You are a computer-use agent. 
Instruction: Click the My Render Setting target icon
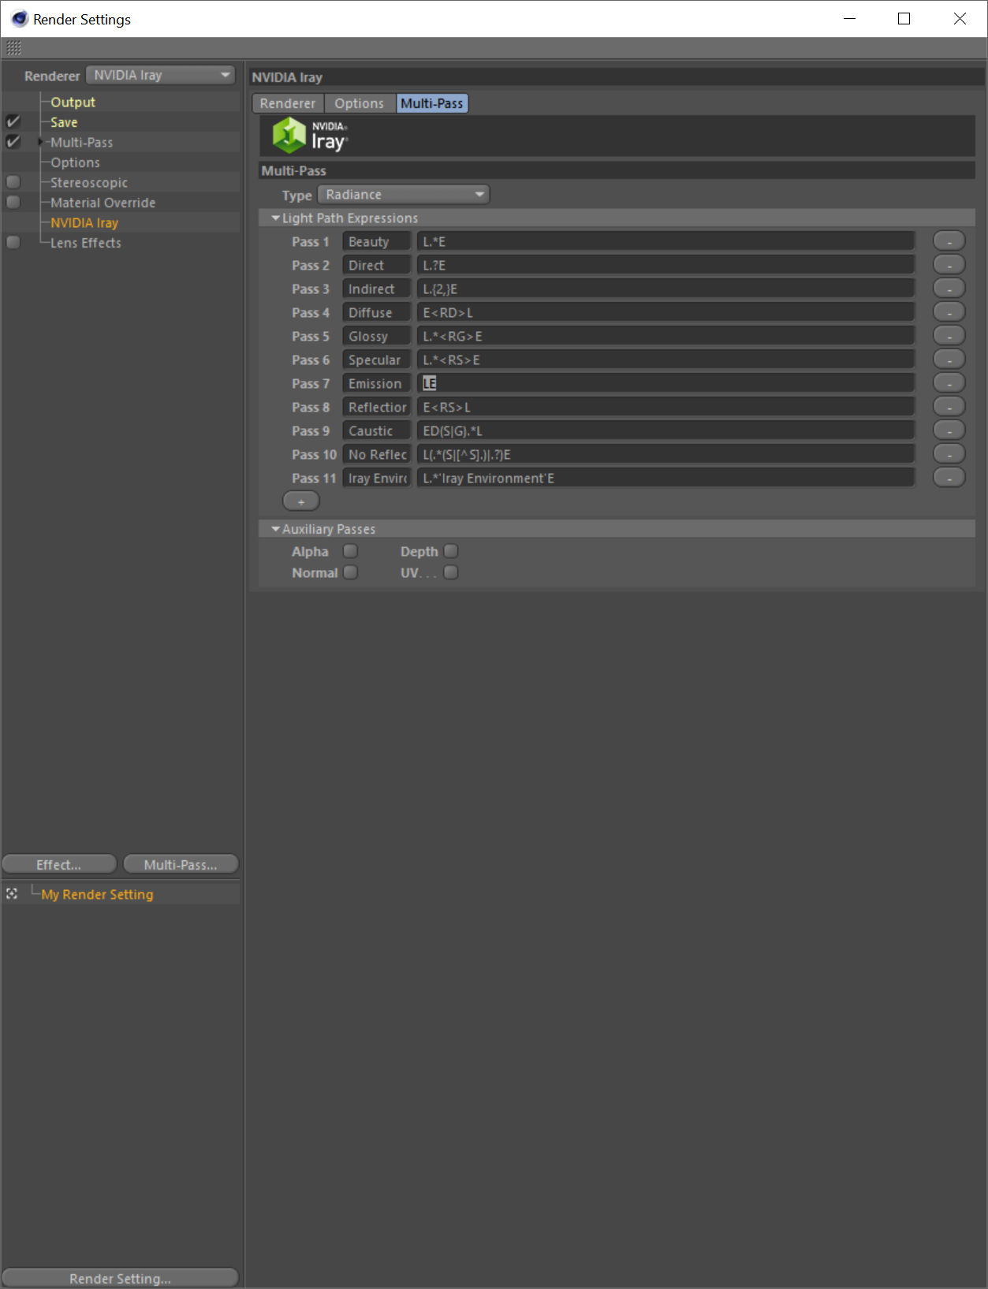click(x=12, y=893)
